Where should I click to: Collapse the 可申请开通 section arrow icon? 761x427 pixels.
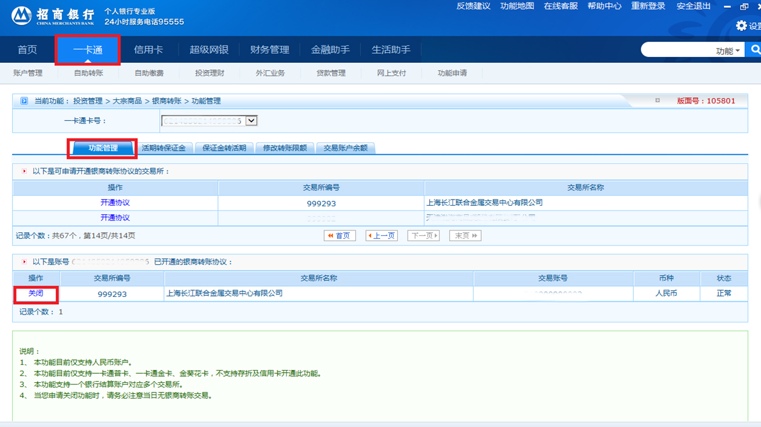pyautogui.click(x=24, y=171)
